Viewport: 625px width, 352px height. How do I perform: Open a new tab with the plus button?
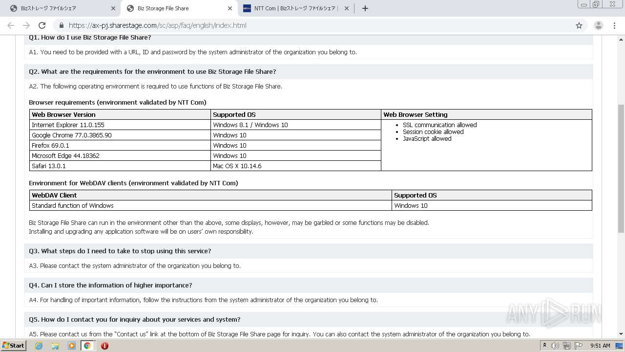365,8
